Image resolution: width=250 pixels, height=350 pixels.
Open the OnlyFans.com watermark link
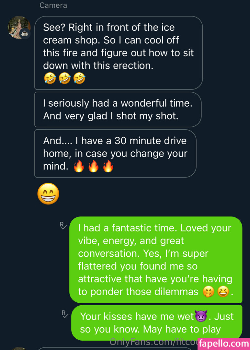pyautogui.click(x=152, y=342)
